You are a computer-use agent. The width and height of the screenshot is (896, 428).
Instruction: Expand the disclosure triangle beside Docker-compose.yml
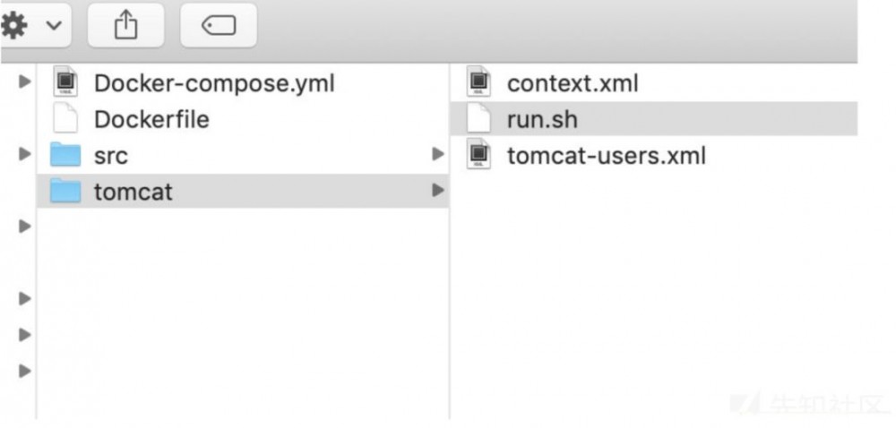coord(25,82)
